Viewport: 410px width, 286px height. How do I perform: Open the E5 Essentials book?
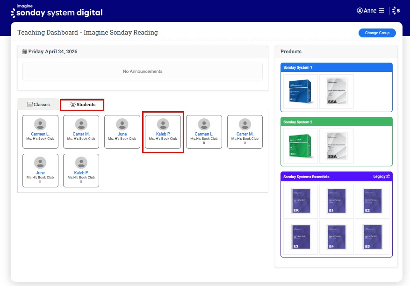pyautogui.click(x=372, y=237)
